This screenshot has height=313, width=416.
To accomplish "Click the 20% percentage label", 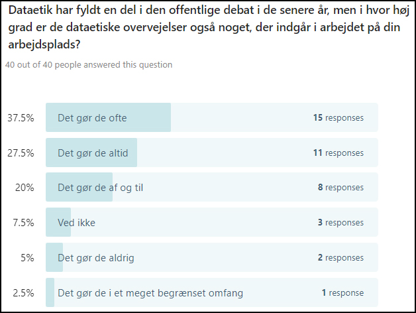I will point(25,188).
